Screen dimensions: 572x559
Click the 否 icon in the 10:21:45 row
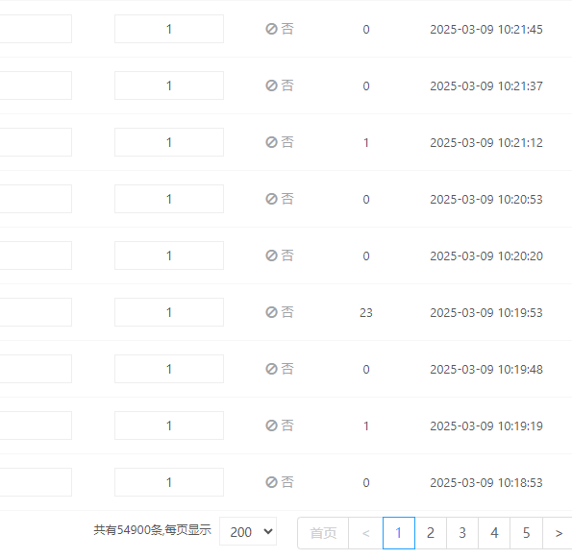[x=280, y=29]
